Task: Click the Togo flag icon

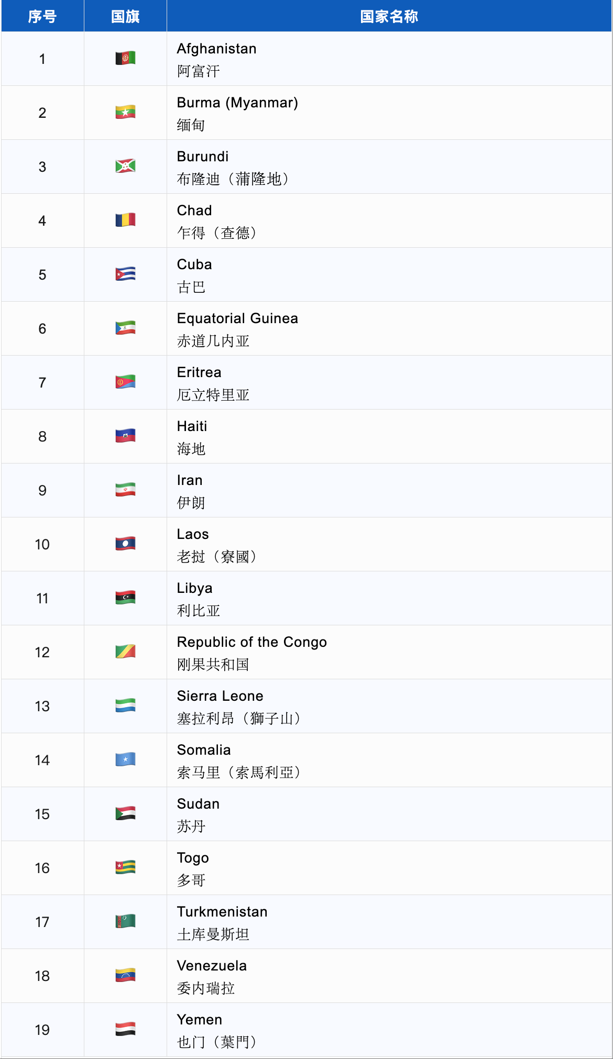Action: click(x=125, y=867)
